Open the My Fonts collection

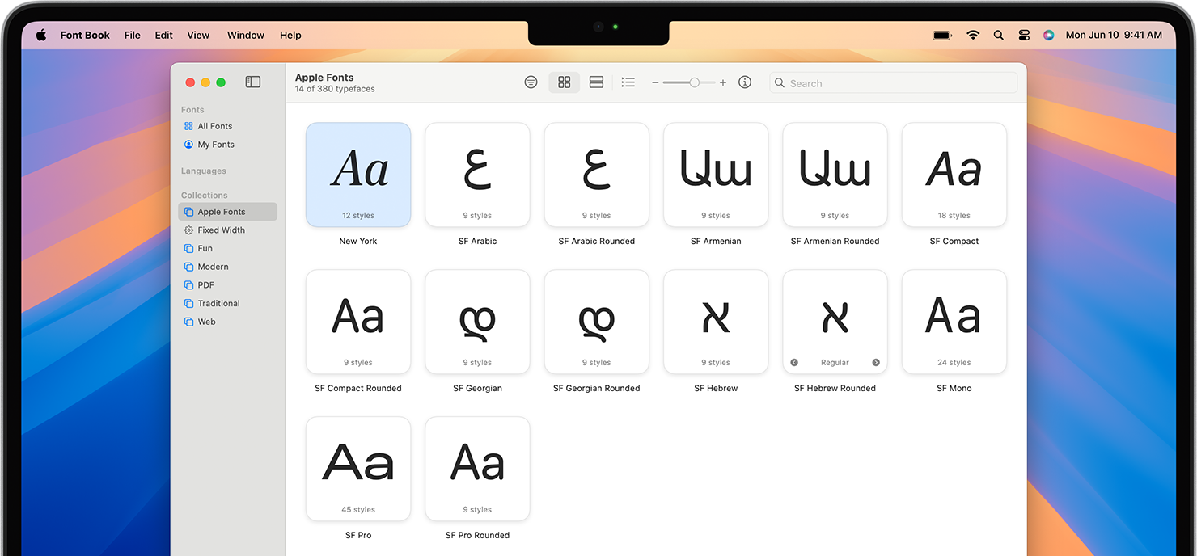coord(214,144)
